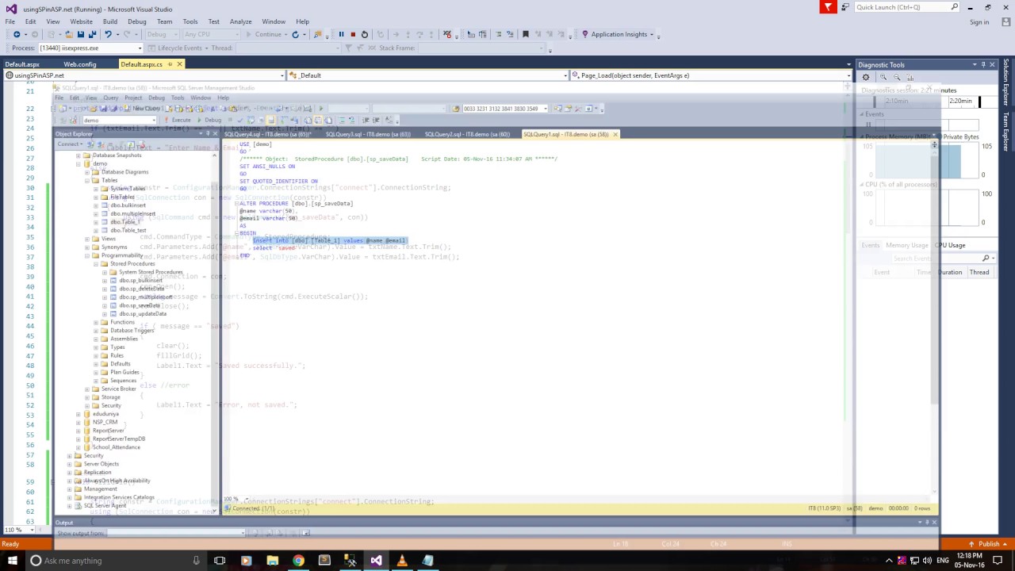The width and height of the screenshot is (1015, 571).
Task: Pin the Default.aspx.cs tab
Action: [x=170, y=64]
